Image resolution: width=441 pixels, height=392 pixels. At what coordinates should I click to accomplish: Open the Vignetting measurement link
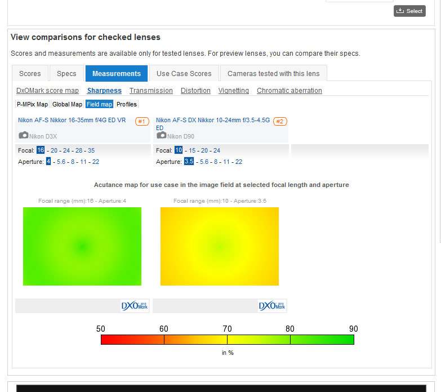point(234,91)
